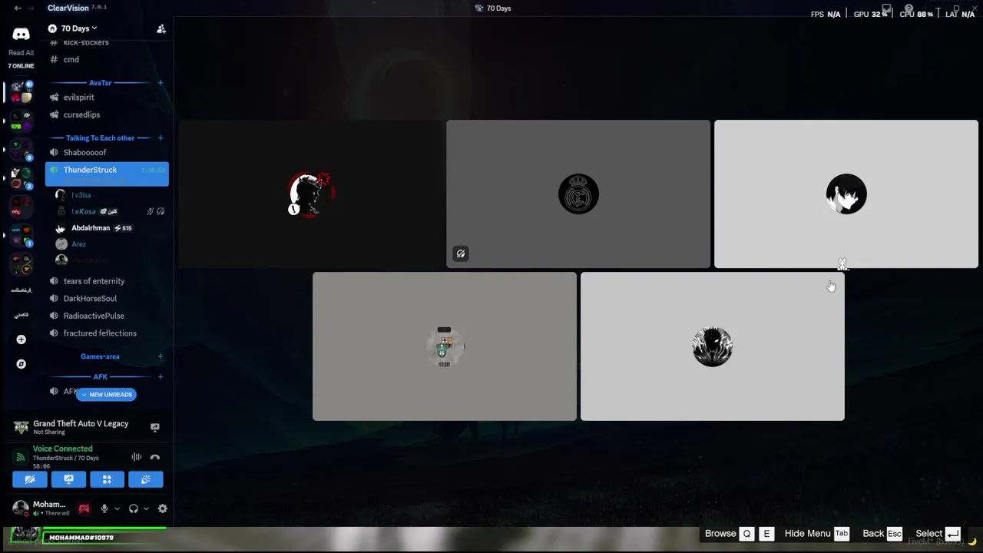This screenshot has width=983, height=553.
Task: Select the Real Madrid crest avatar tile
Action: pyautogui.click(x=578, y=194)
